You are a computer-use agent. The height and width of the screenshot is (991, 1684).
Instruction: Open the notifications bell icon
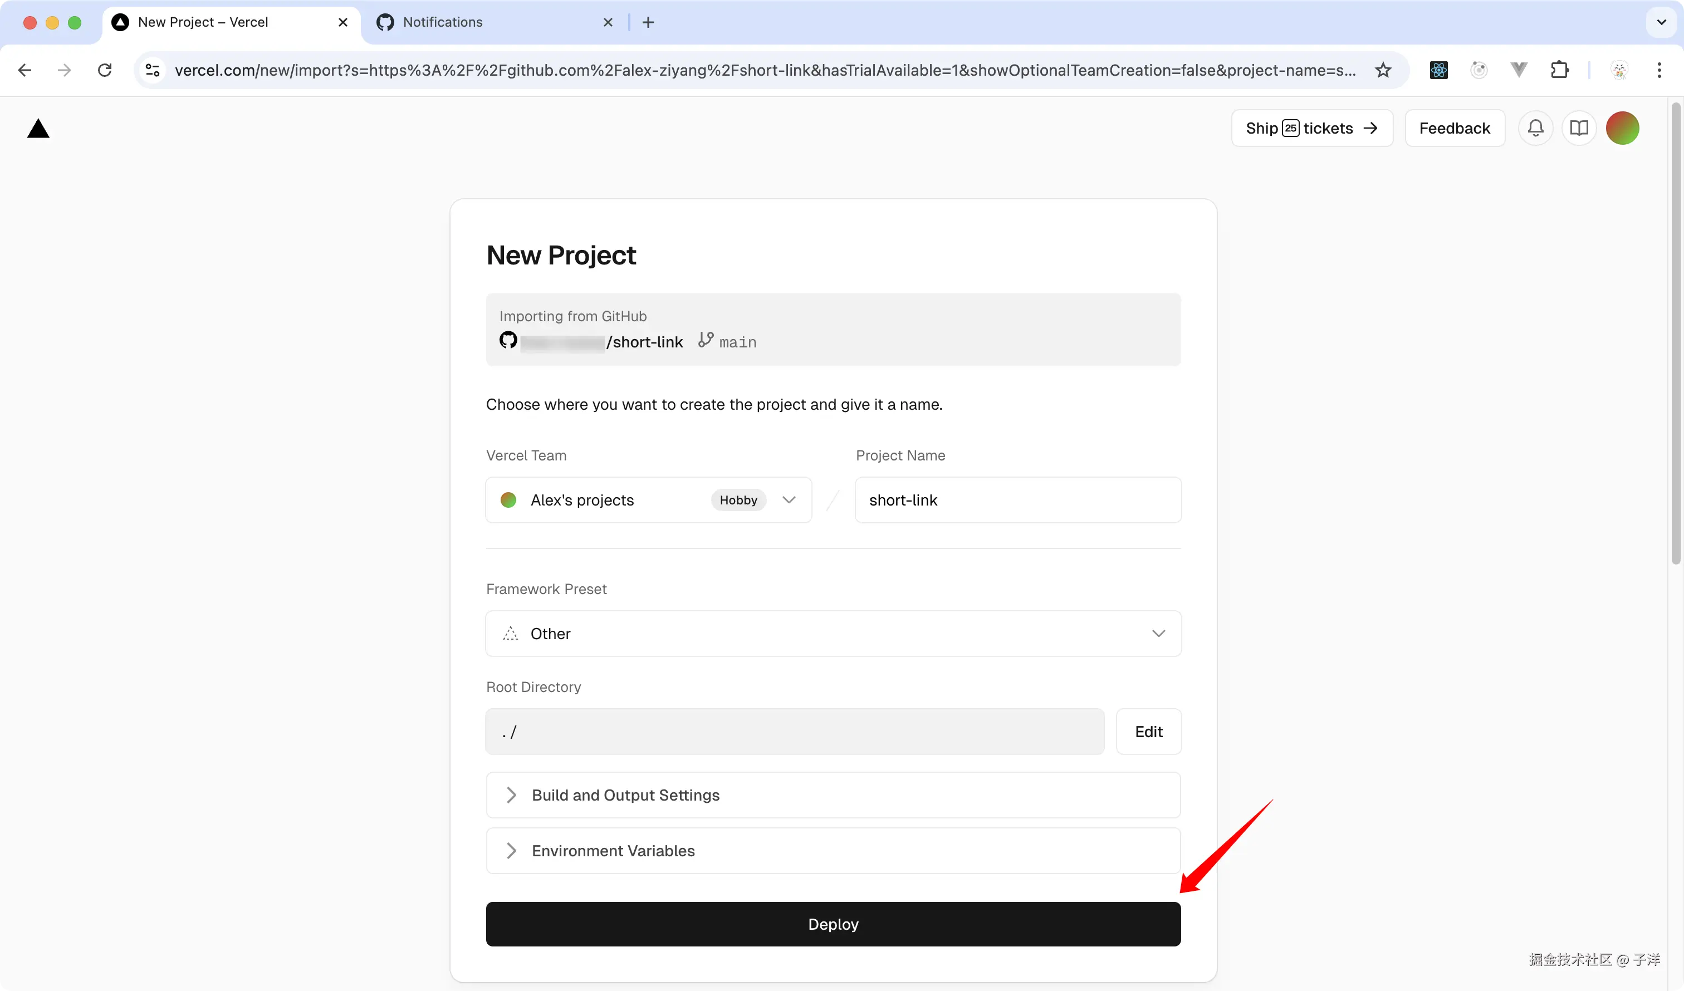click(1536, 127)
